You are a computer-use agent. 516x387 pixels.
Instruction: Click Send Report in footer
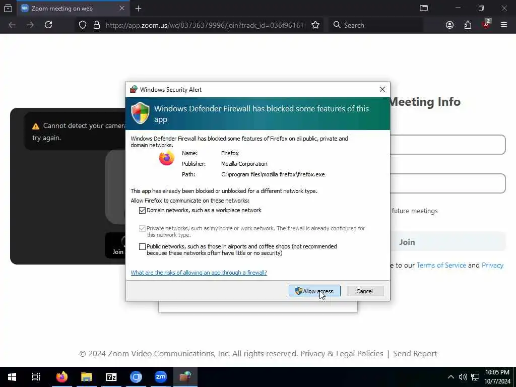(415, 353)
